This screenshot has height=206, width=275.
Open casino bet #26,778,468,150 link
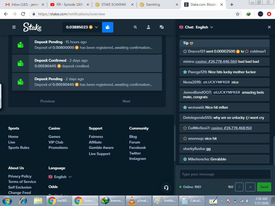pos(231,128)
